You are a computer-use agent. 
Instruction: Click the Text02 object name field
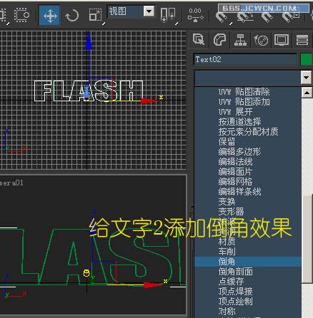(x=245, y=59)
